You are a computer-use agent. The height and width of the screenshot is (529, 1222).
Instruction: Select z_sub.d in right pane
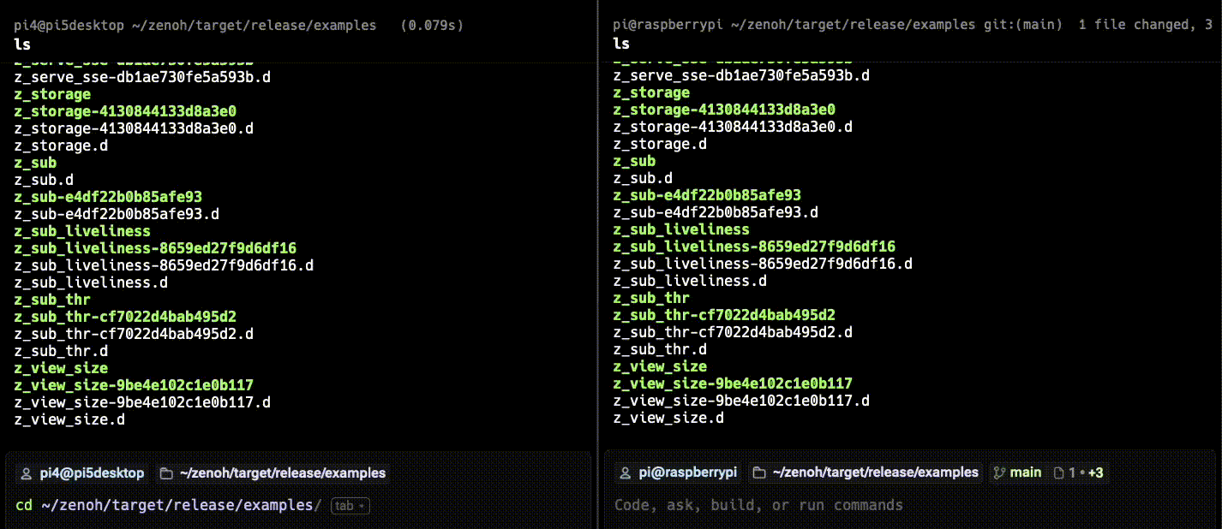click(643, 178)
